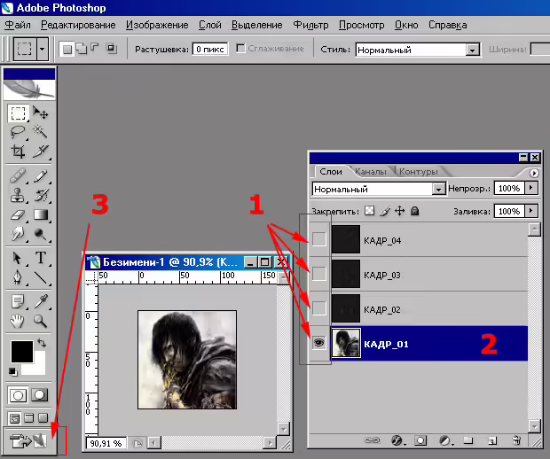This screenshot has height=459, width=550.
Task: Create new layer set folder icon
Action: pyautogui.click(x=467, y=440)
